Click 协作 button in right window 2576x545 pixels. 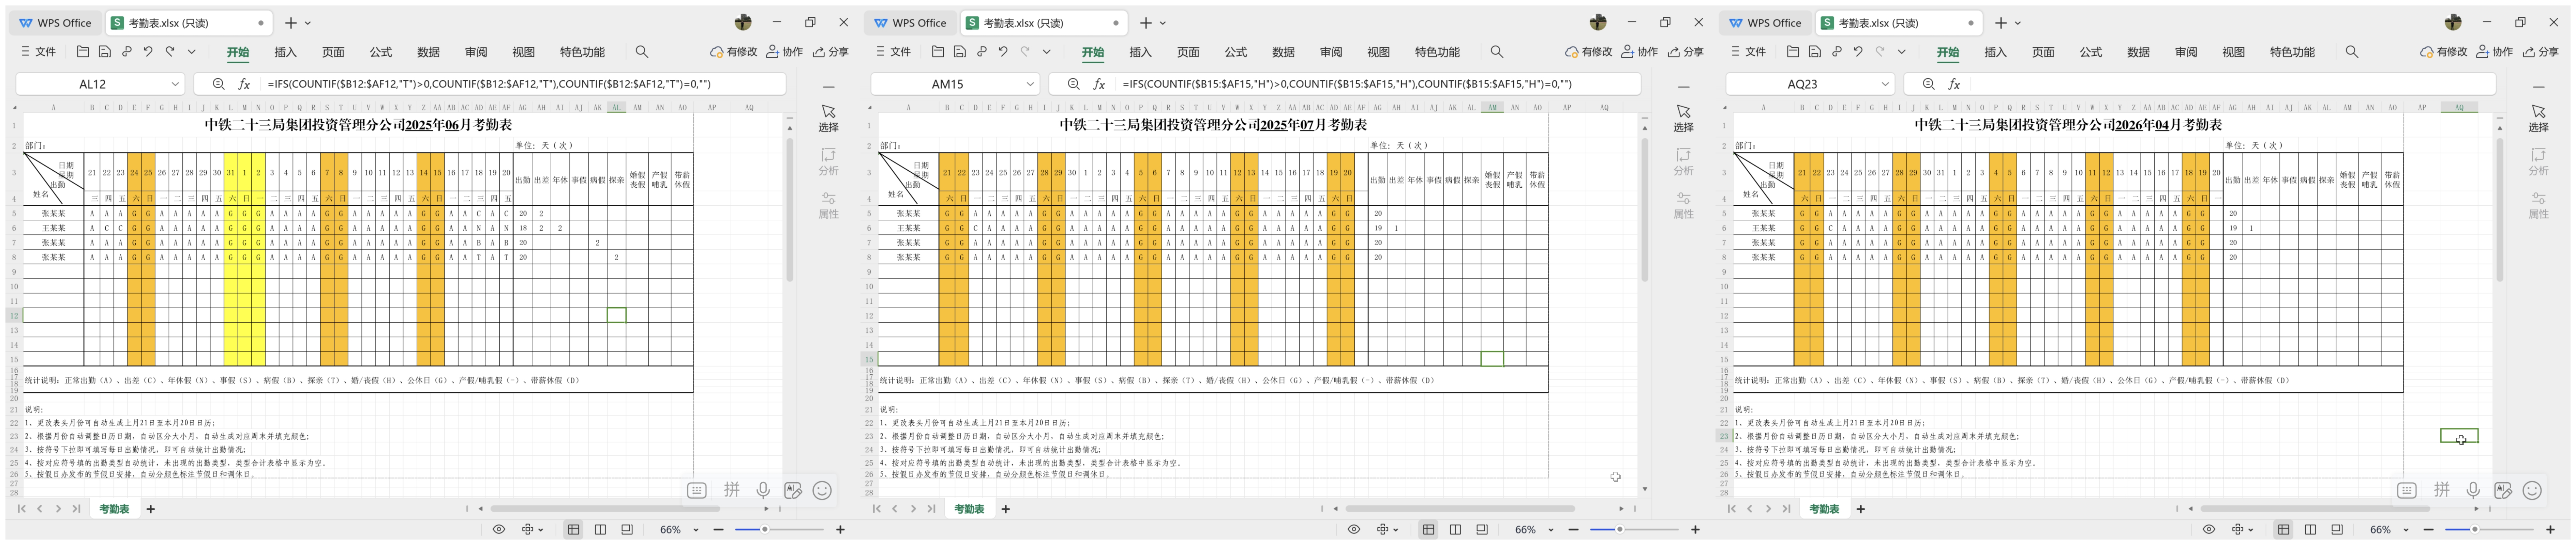coord(2494,52)
